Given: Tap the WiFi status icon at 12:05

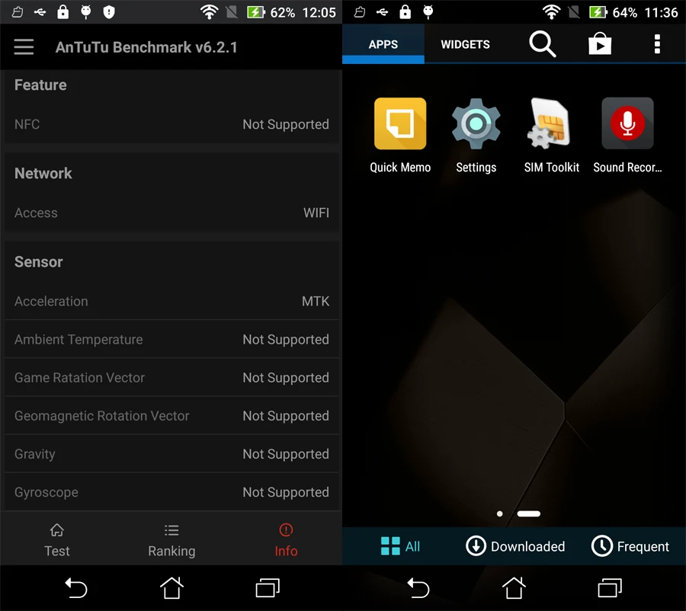Looking at the screenshot, I should click(209, 12).
